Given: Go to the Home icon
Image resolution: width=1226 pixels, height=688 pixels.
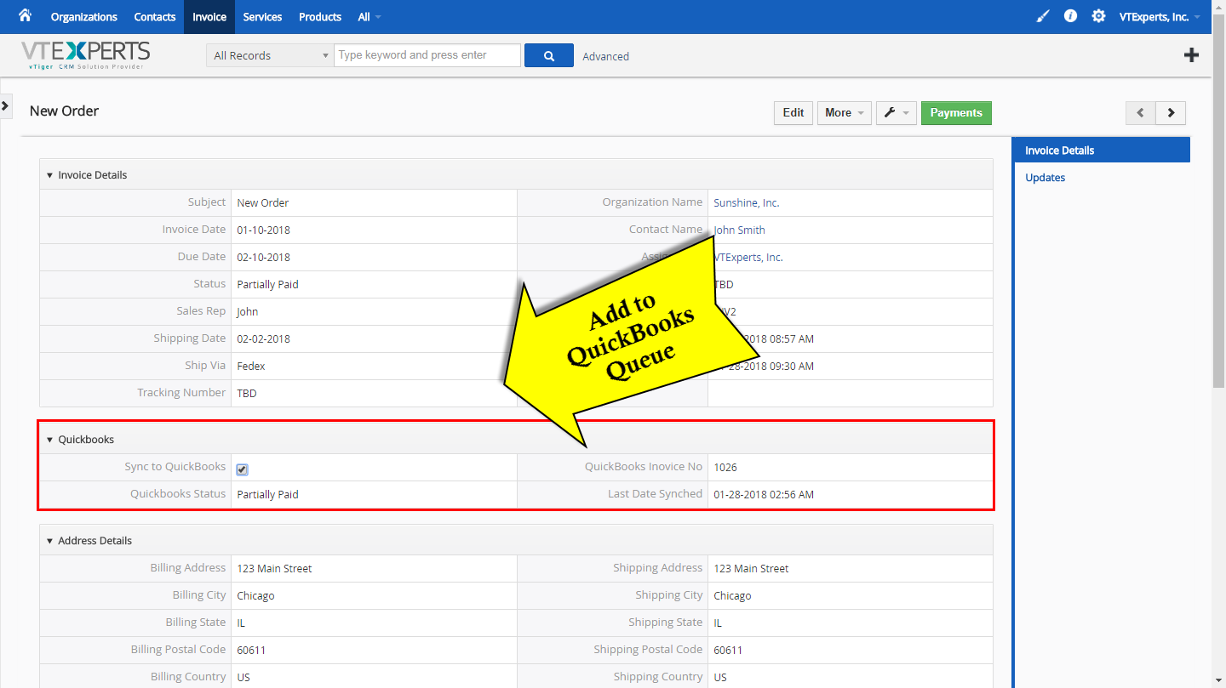Looking at the screenshot, I should pos(25,16).
